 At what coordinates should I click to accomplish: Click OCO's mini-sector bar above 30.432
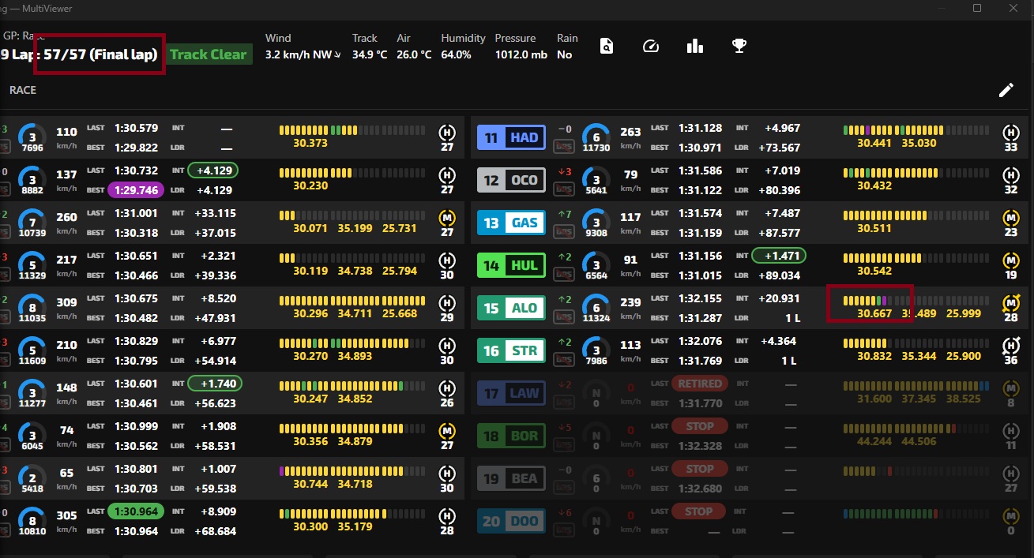[x=916, y=172]
